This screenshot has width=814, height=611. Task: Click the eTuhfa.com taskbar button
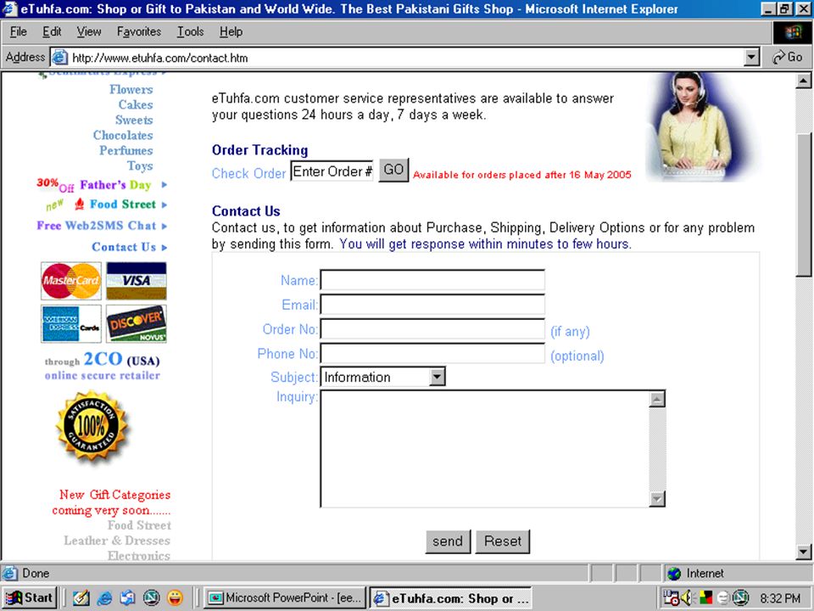450,598
